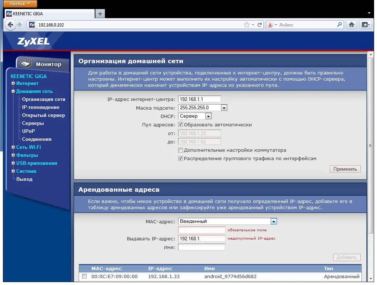
Task: Click the ZyXEL site icon in address bar
Action: 32,25
